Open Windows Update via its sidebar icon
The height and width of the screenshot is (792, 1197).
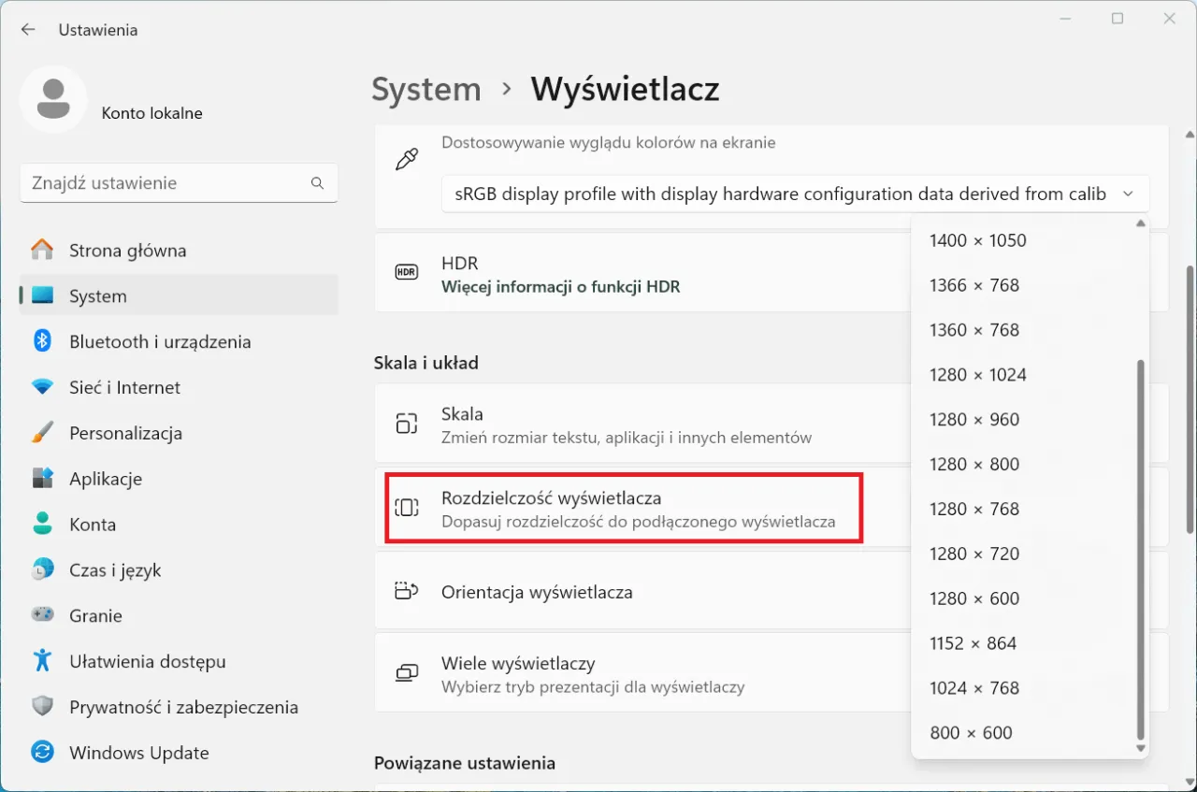tap(43, 753)
